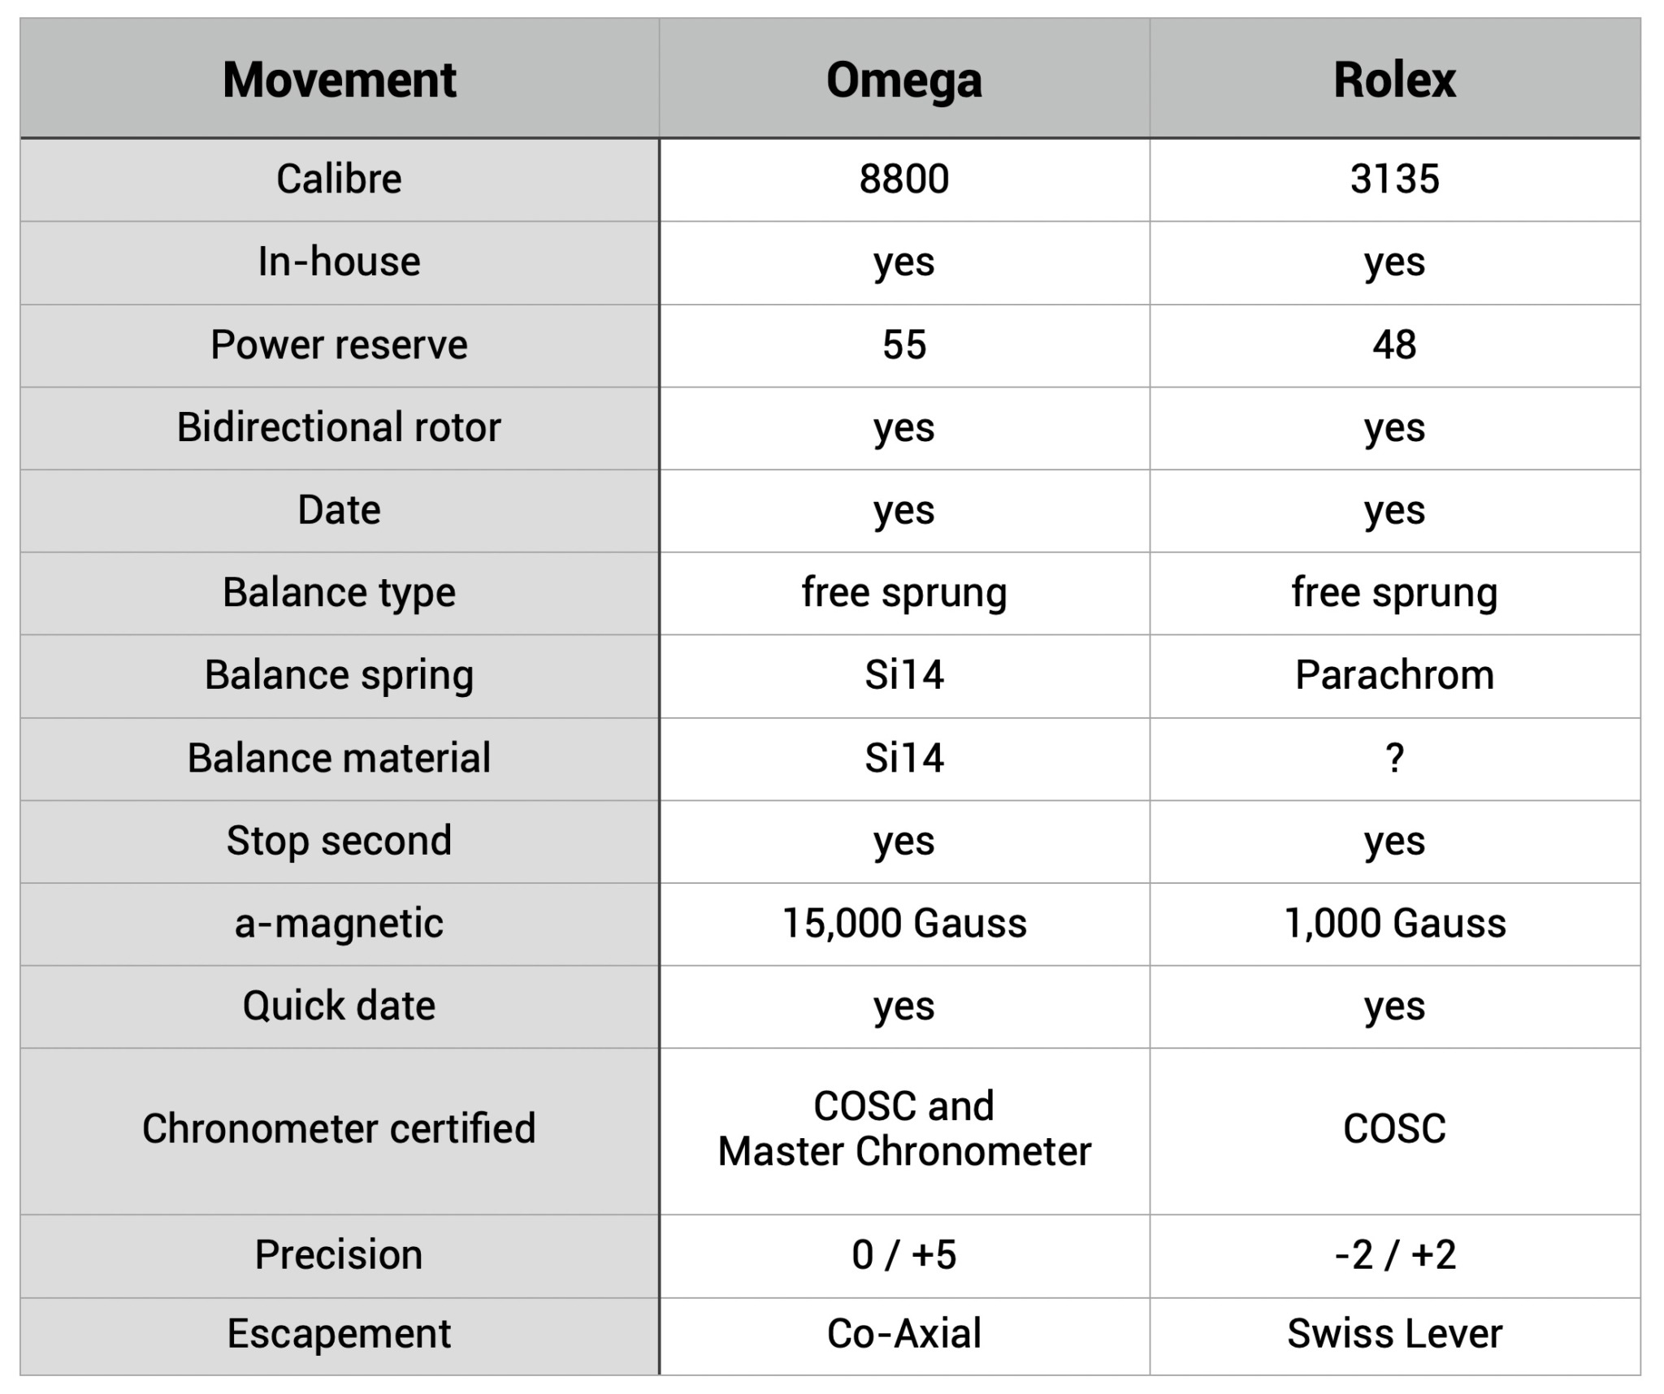
Task: Select Rolex's power reserve value 48
Action: point(1394,344)
